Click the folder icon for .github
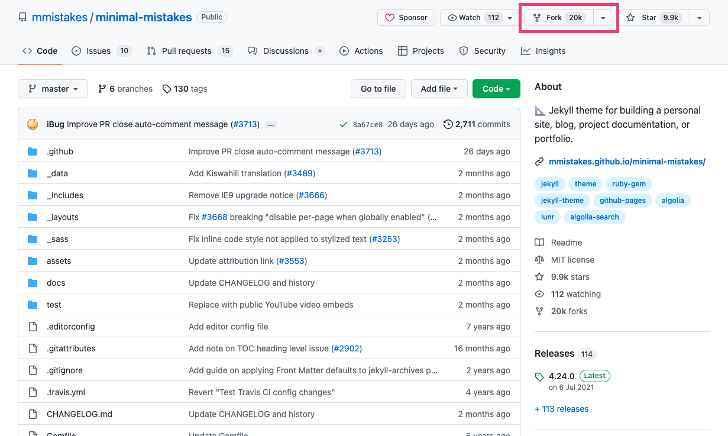The height and width of the screenshot is (436, 728). pos(33,151)
